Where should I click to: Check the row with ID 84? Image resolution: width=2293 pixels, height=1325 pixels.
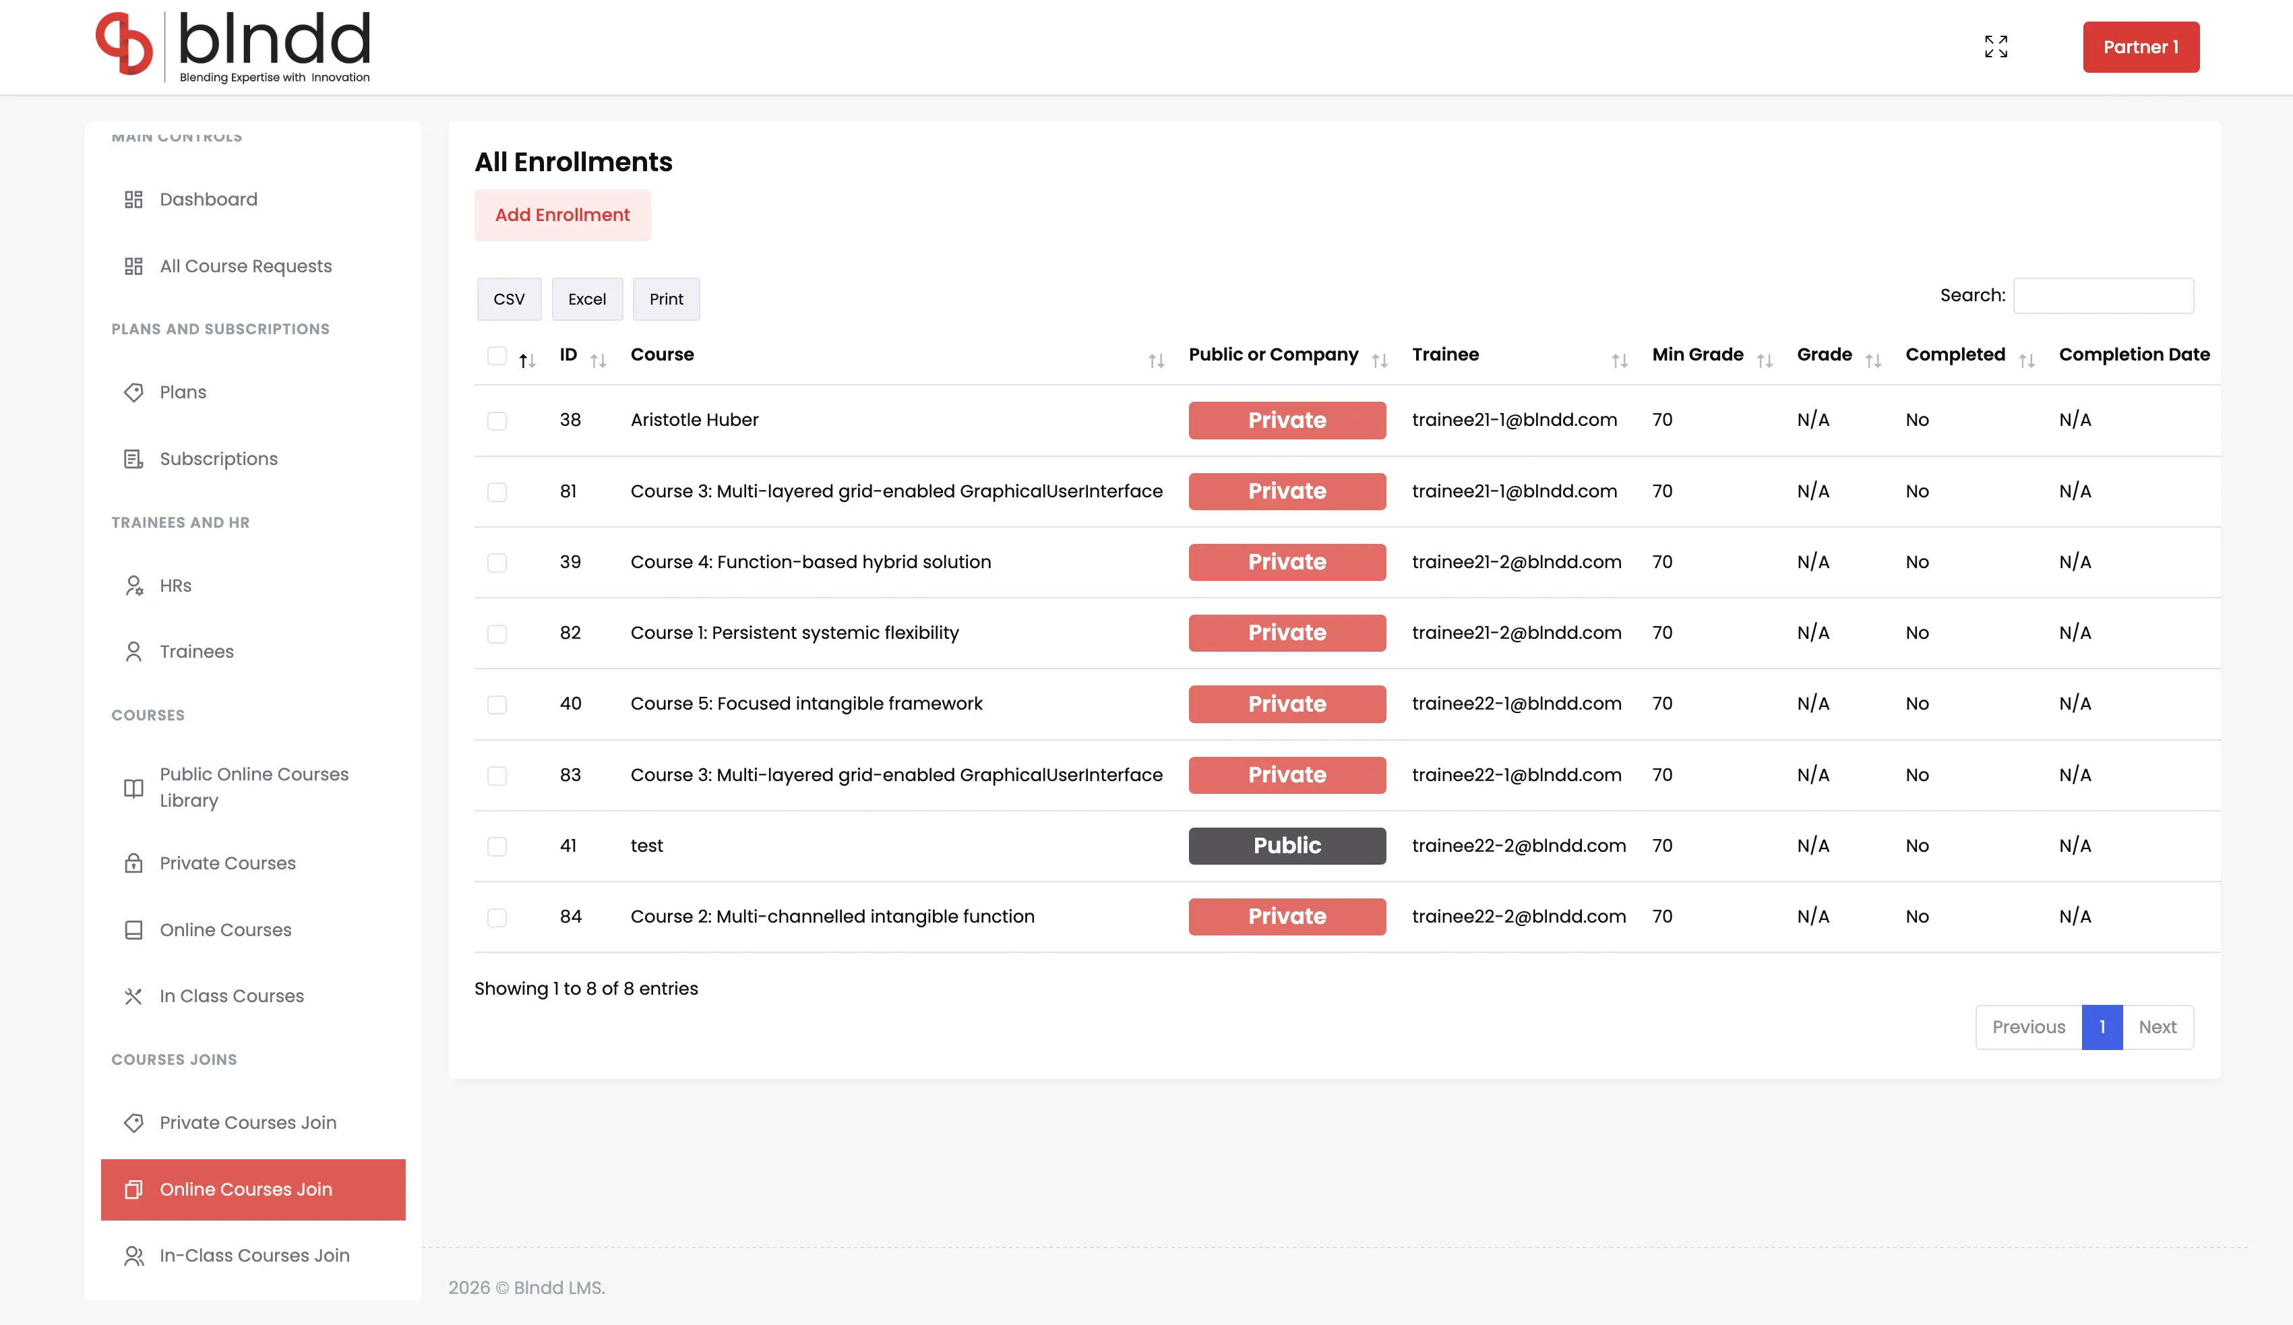click(x=497, y=917)
